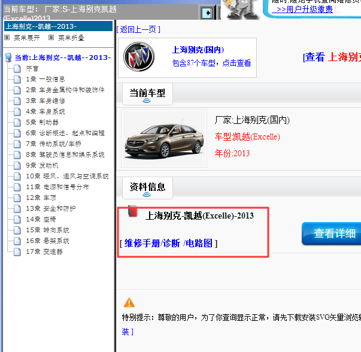Open chapter 10章 暖风、通风与空调系统
Screen dimensions: 361x352
tap(67, 177)
